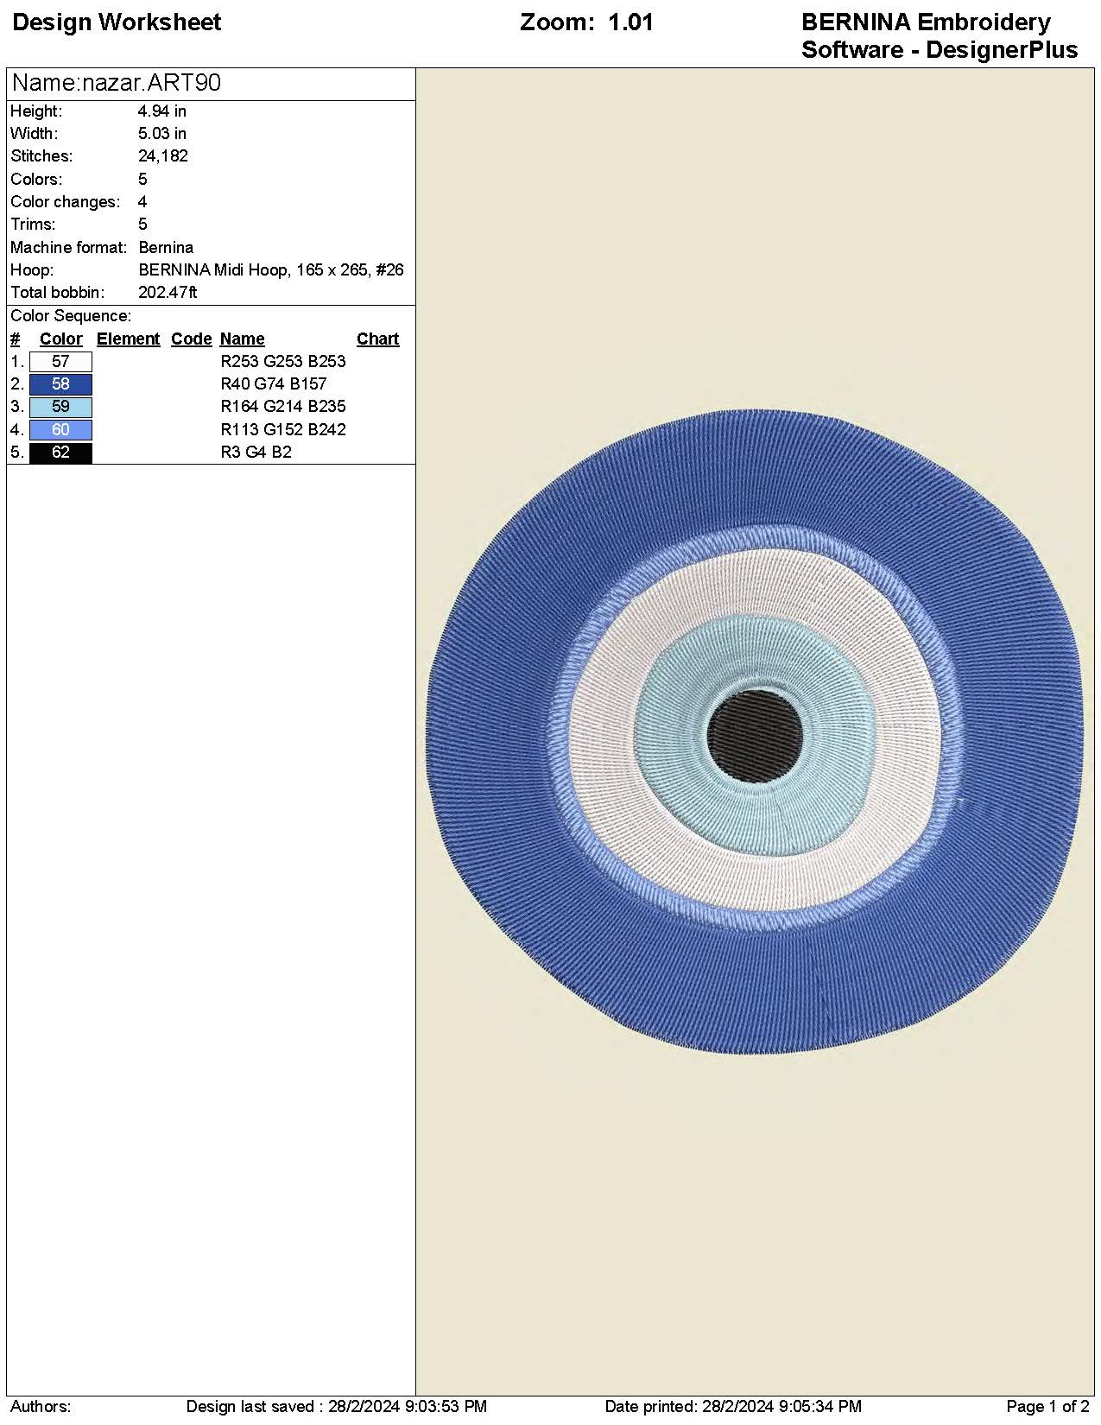1101x1425 pixels.
Task: Click the underlined Name column header
Action: pyautogui.click(x=242, y=339)
